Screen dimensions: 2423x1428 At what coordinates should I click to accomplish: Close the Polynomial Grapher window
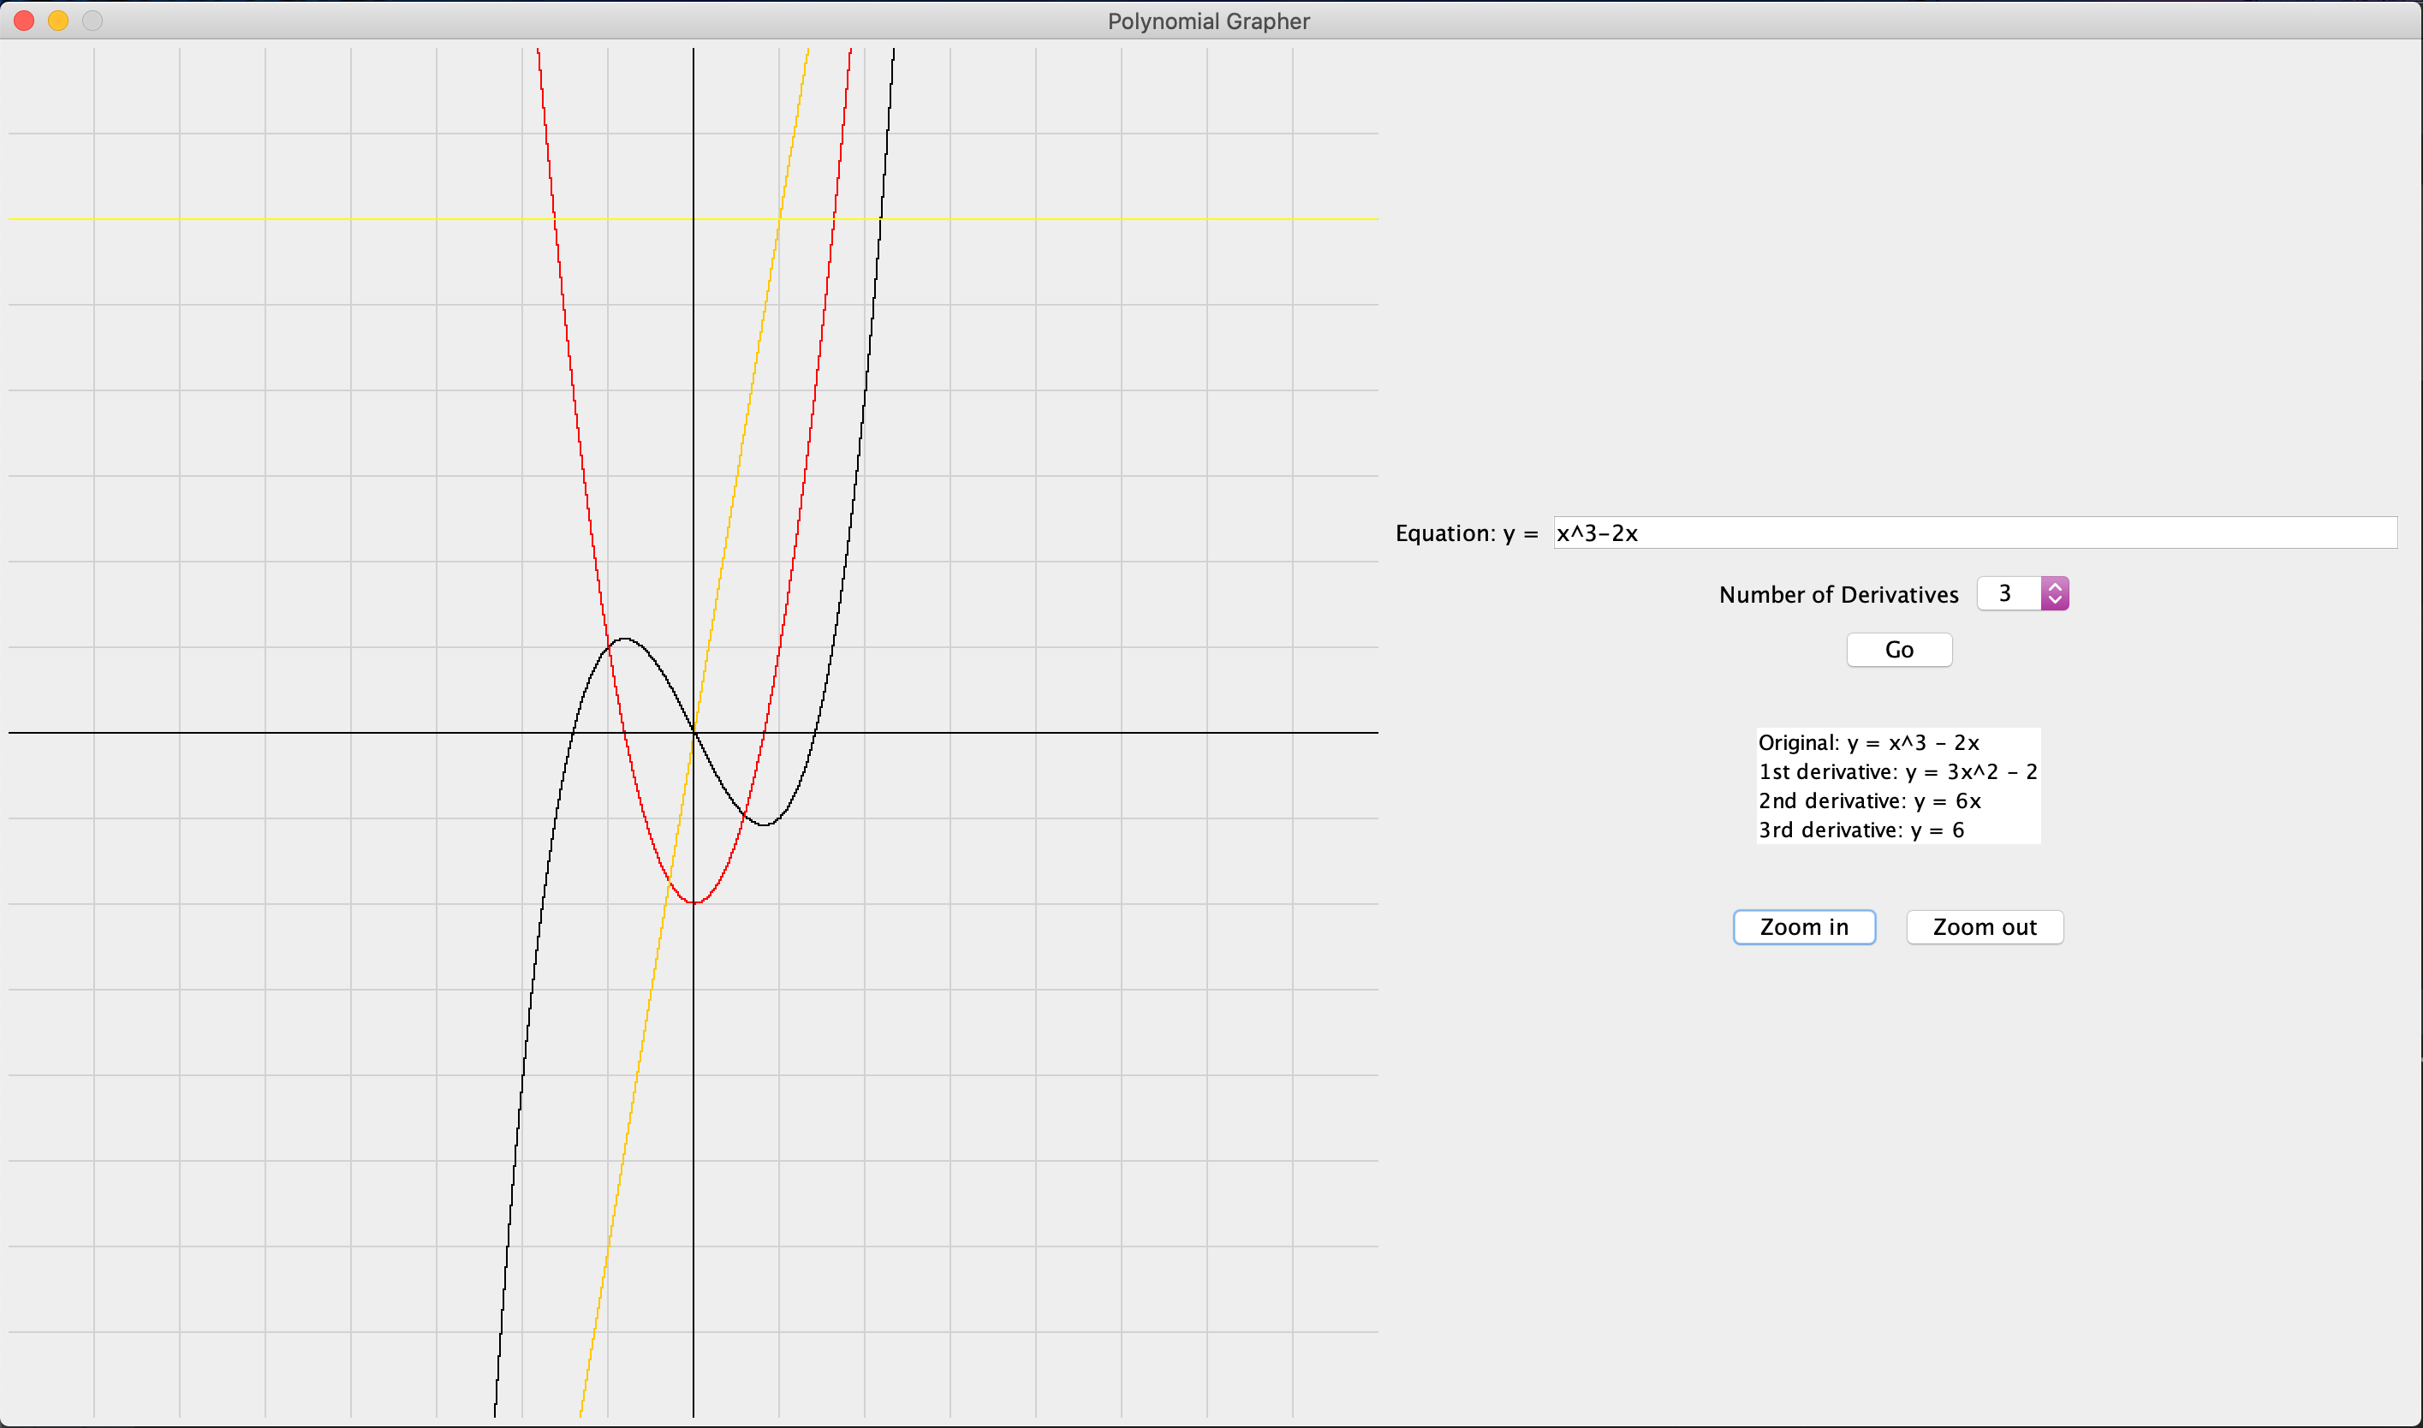[24, 21]
